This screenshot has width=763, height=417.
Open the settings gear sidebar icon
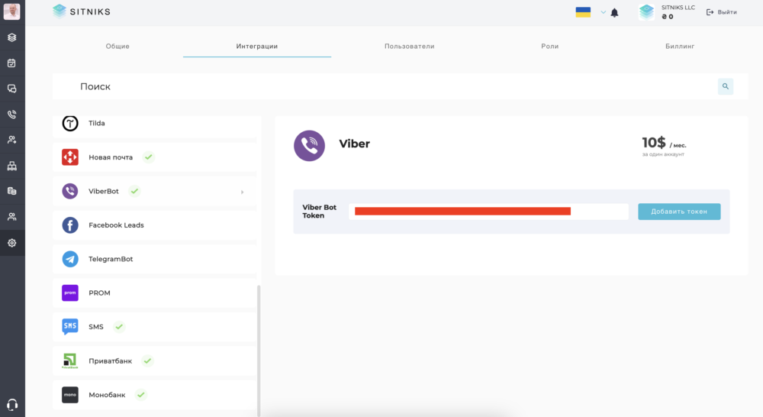(x=12, y=243)
